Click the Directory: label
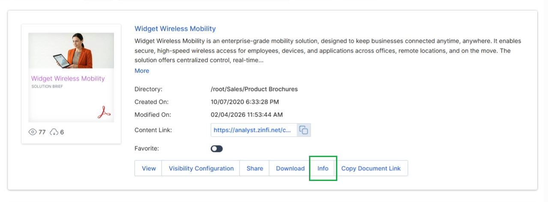Screen dimensions: 548x202 point(148,89)
